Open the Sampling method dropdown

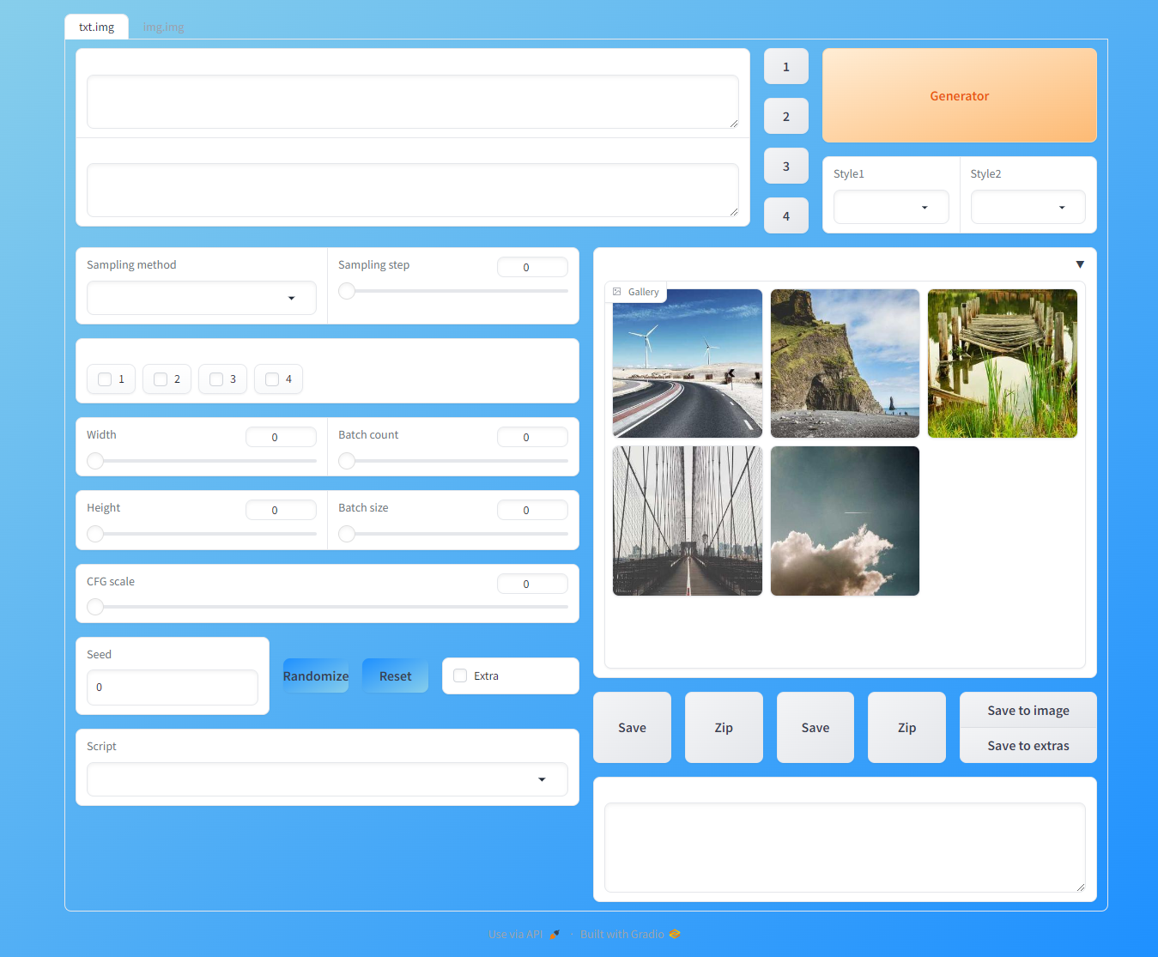coord(202,298)
